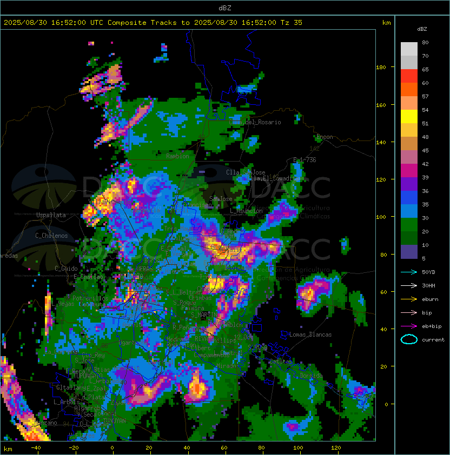
Task: Click the 'Uspallata' place label
Action: 51,215
